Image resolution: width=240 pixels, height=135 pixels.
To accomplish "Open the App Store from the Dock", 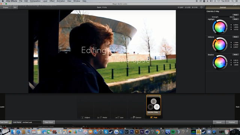I will (x=96, y=132).
